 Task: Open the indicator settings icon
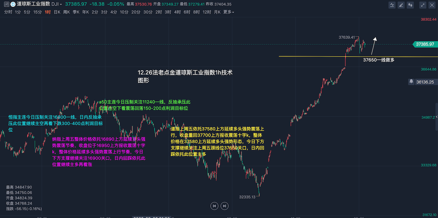[x=392, y=5]
